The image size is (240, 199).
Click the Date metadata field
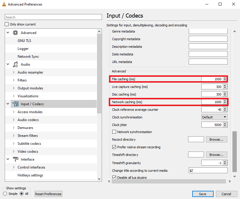coord(208,54)
